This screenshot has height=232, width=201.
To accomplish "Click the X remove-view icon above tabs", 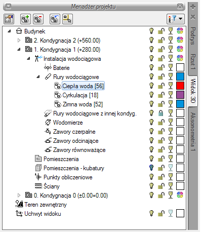I will (x=193, y=17).
